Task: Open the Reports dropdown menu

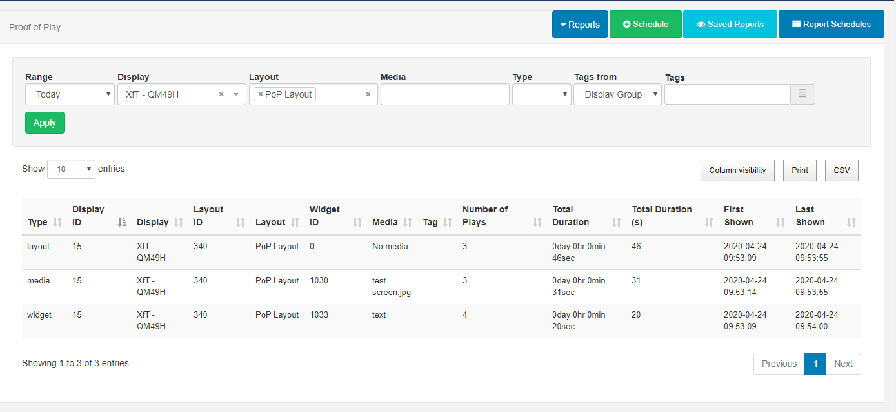Action: 580,25
